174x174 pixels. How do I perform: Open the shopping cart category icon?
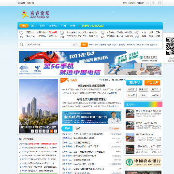tap(102, 33)
